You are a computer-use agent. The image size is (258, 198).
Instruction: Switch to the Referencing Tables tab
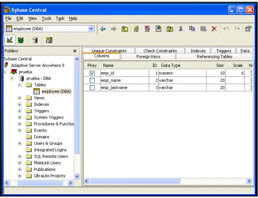tap(214, 57)
